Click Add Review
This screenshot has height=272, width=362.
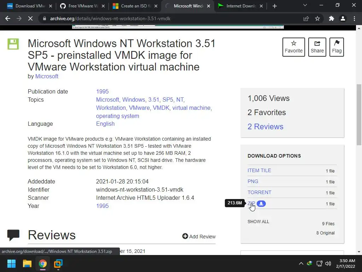click(x=199, y=236)
